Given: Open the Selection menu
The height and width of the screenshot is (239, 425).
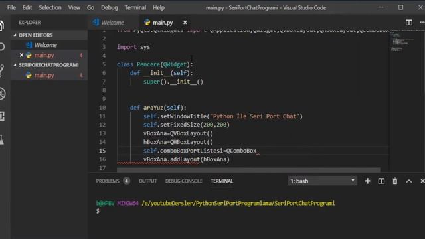Looking at the screenshot, I should (x=50, y=7).
